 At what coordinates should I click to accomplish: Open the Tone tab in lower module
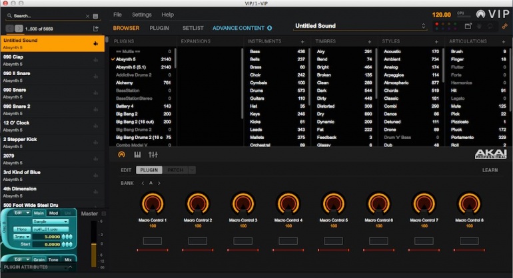(53, 259)
